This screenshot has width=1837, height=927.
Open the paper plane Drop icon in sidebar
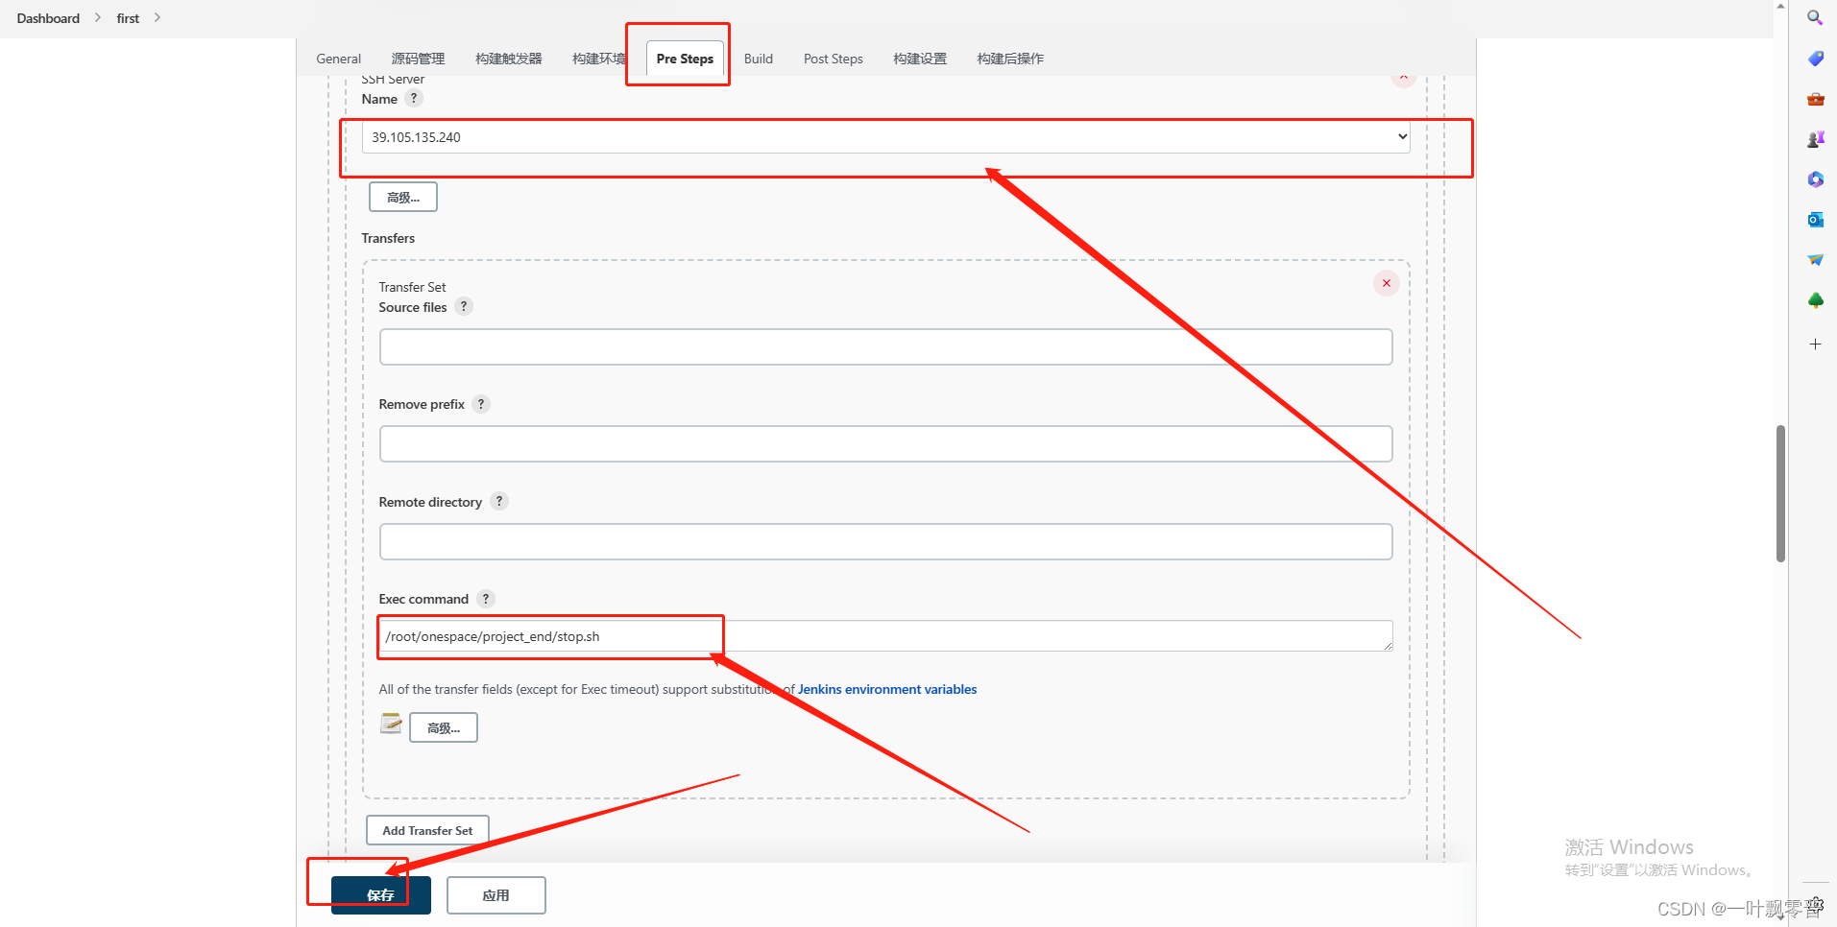pyautogui.click(x=1815, y=260)
